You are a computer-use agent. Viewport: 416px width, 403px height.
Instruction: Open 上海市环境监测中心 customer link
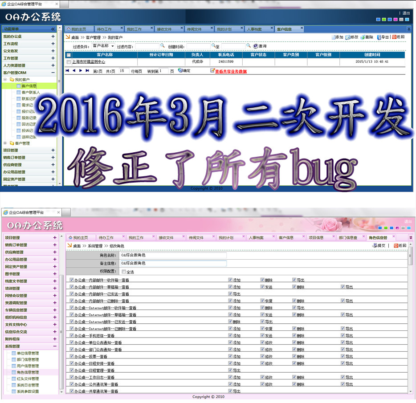tap(89, 62)
